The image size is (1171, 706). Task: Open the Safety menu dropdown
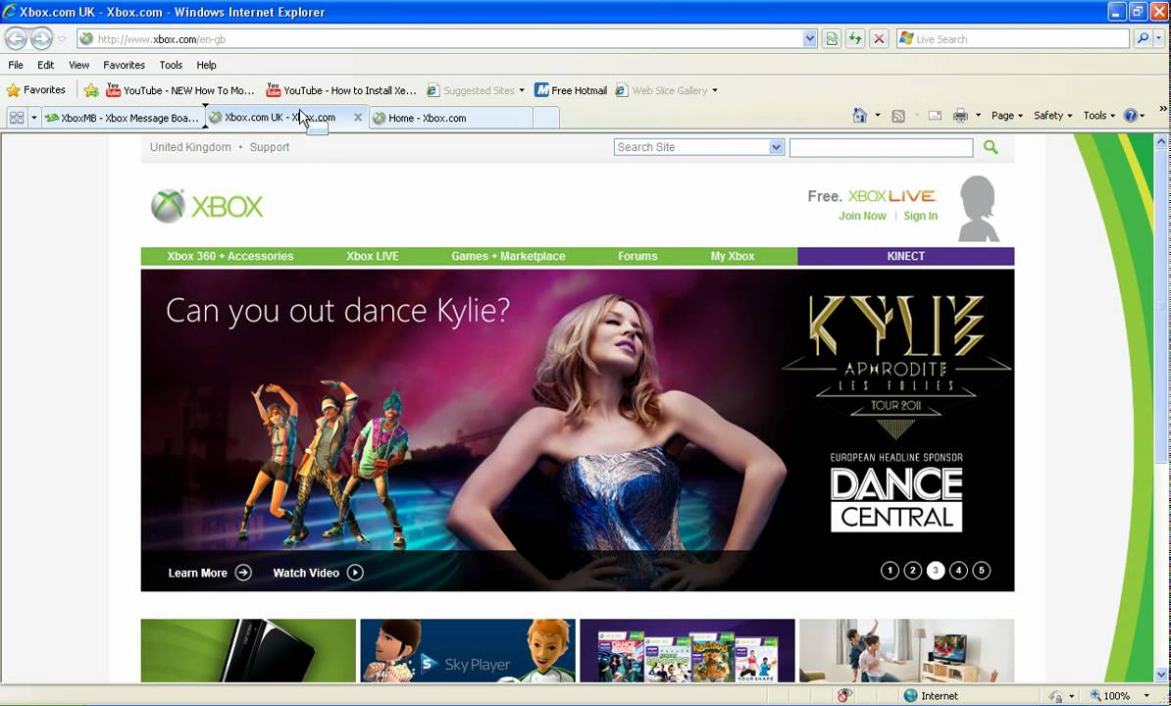[x=1053, y=116]
